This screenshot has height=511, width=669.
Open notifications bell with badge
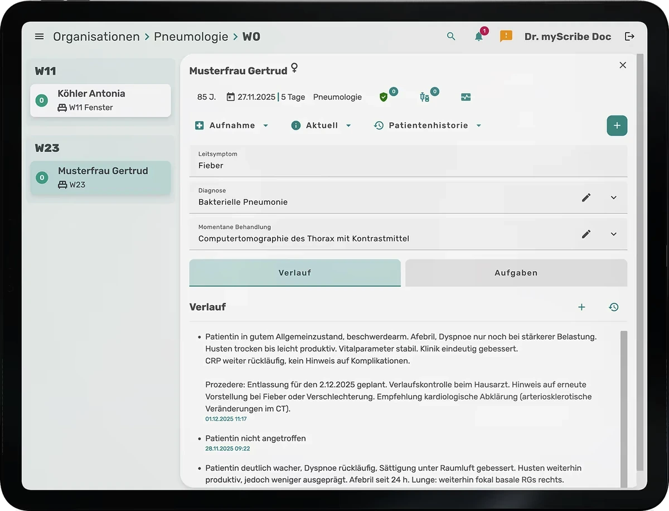[479, 36]
